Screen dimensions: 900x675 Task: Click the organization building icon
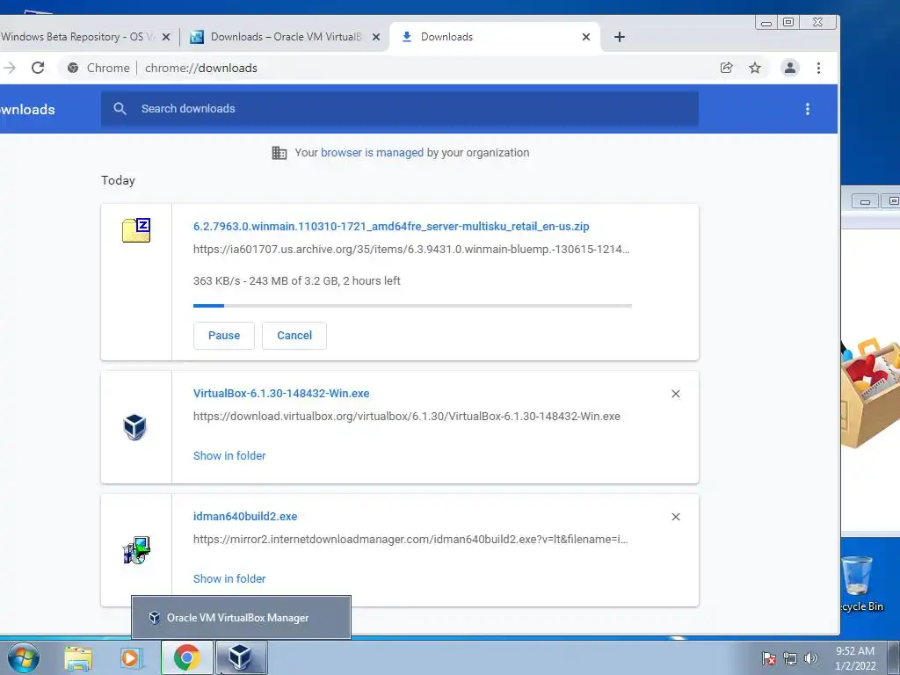point(279,153)
